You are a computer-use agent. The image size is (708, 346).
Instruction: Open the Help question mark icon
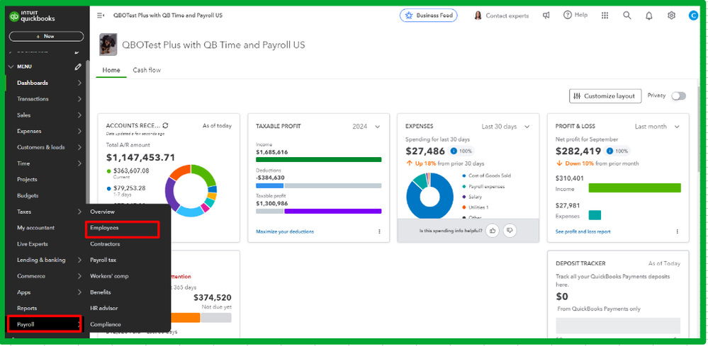568,15
